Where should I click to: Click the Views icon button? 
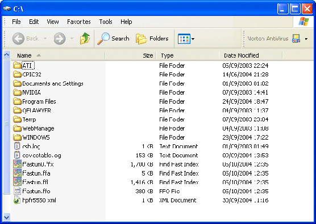184,39
